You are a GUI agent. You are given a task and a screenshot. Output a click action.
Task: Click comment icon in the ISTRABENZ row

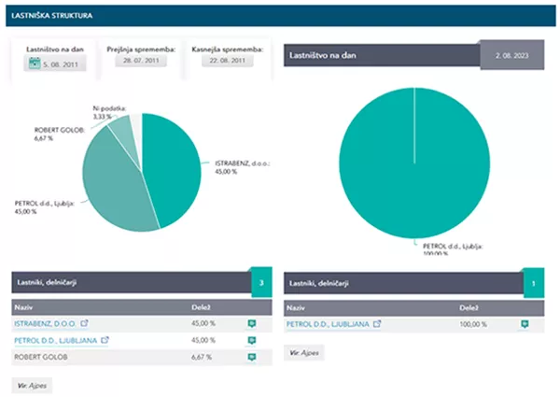251,324
